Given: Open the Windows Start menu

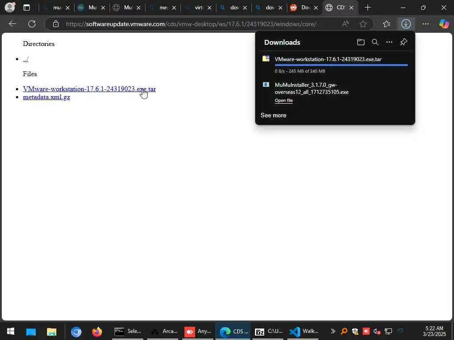Looking at the screenshot, I should click(11, 332).
